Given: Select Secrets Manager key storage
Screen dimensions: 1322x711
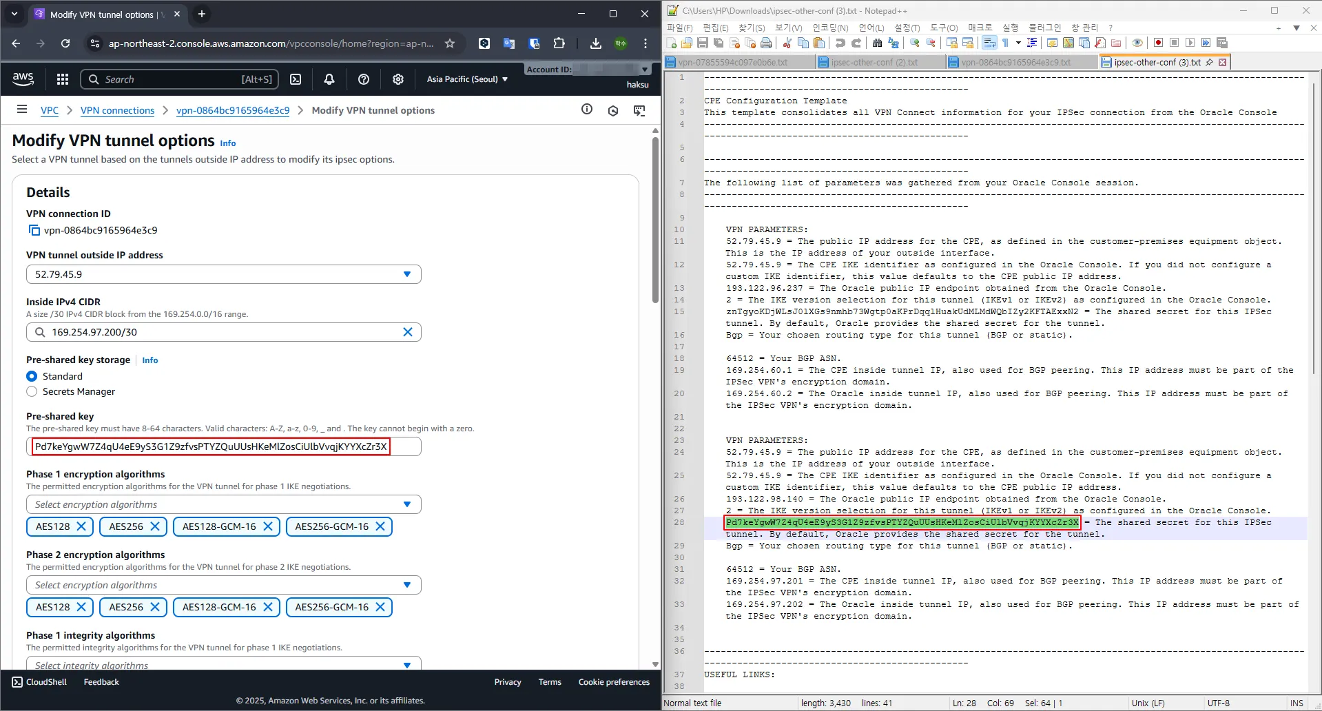Looking at the screenshot, I should click(32, 391).
